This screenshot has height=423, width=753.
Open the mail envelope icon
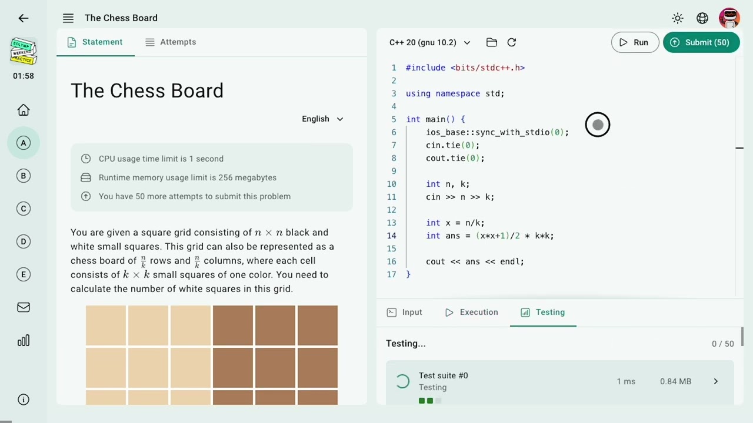pyautogui.click(x=24, y=307)
